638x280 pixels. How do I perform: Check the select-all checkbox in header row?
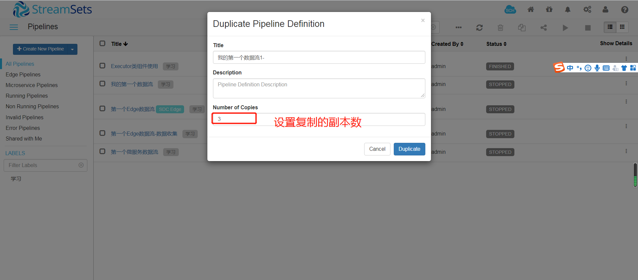102,44
